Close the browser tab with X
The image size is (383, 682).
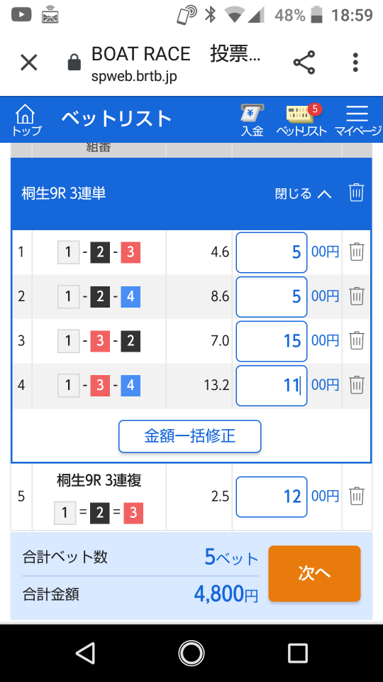[x=29, y=63]
